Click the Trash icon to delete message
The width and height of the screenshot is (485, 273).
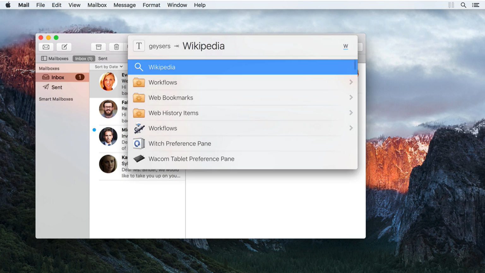coord(116,47)
